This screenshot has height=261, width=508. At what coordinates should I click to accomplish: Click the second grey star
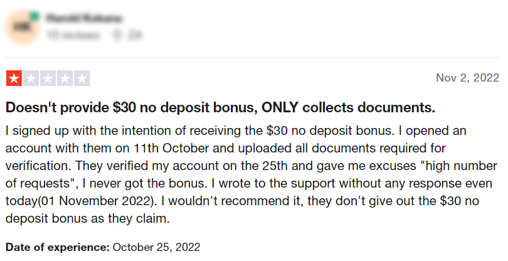[x=31, y=78]
